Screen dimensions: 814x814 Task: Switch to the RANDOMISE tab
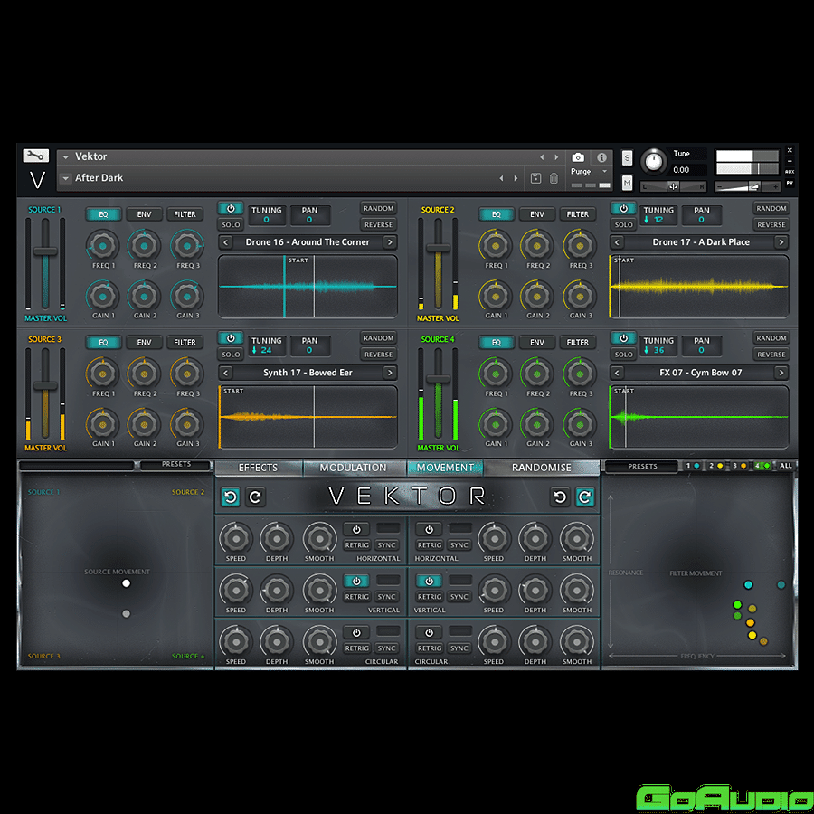pyautogui.click(x=542, y=468)
